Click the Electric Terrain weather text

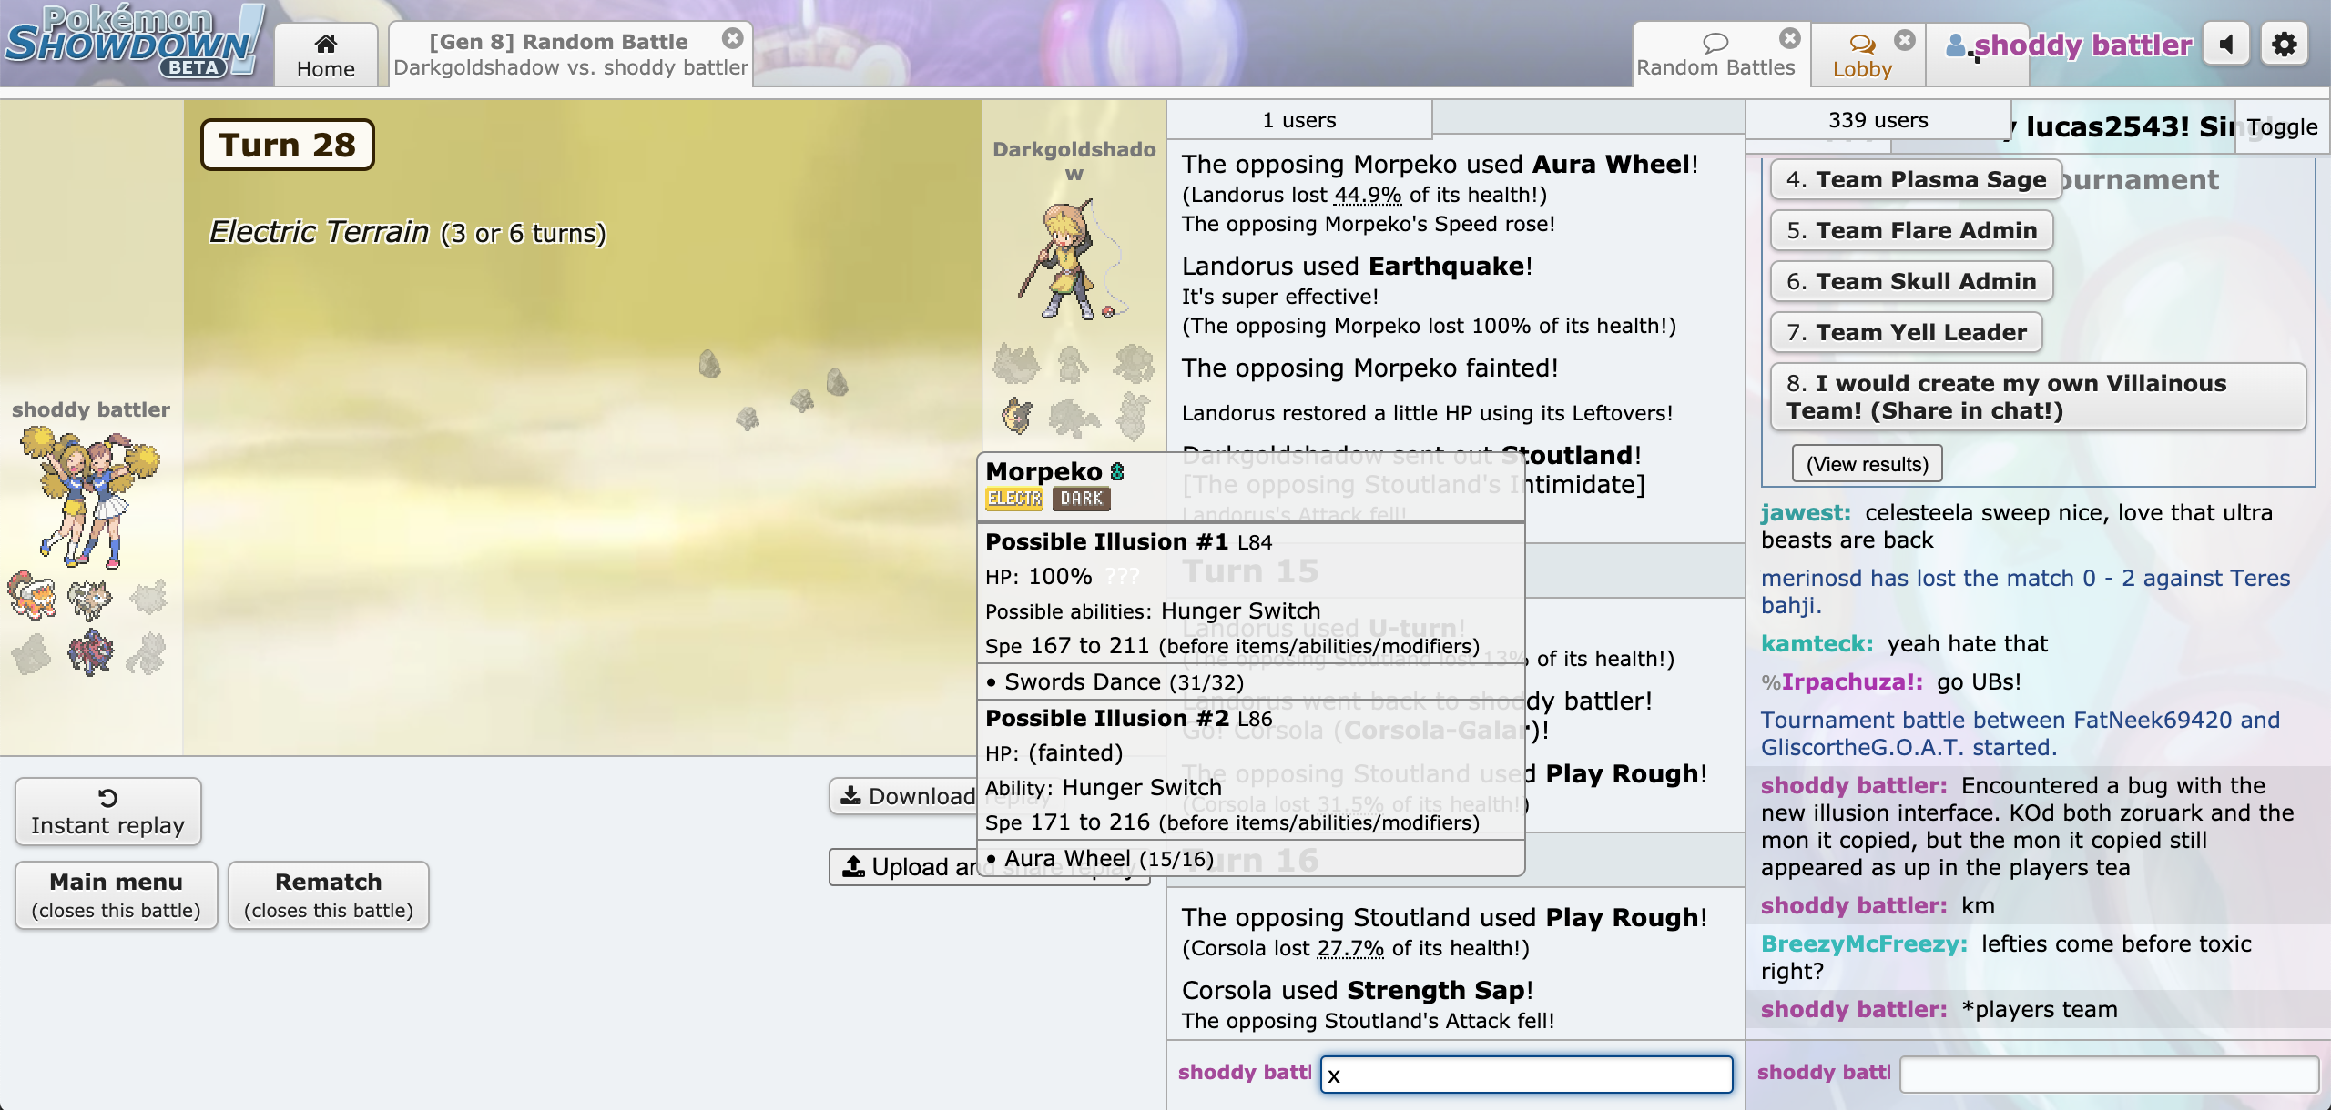tap(407, 232)
